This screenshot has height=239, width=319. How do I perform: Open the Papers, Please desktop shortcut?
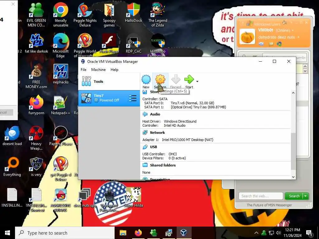tap(61, 136)
